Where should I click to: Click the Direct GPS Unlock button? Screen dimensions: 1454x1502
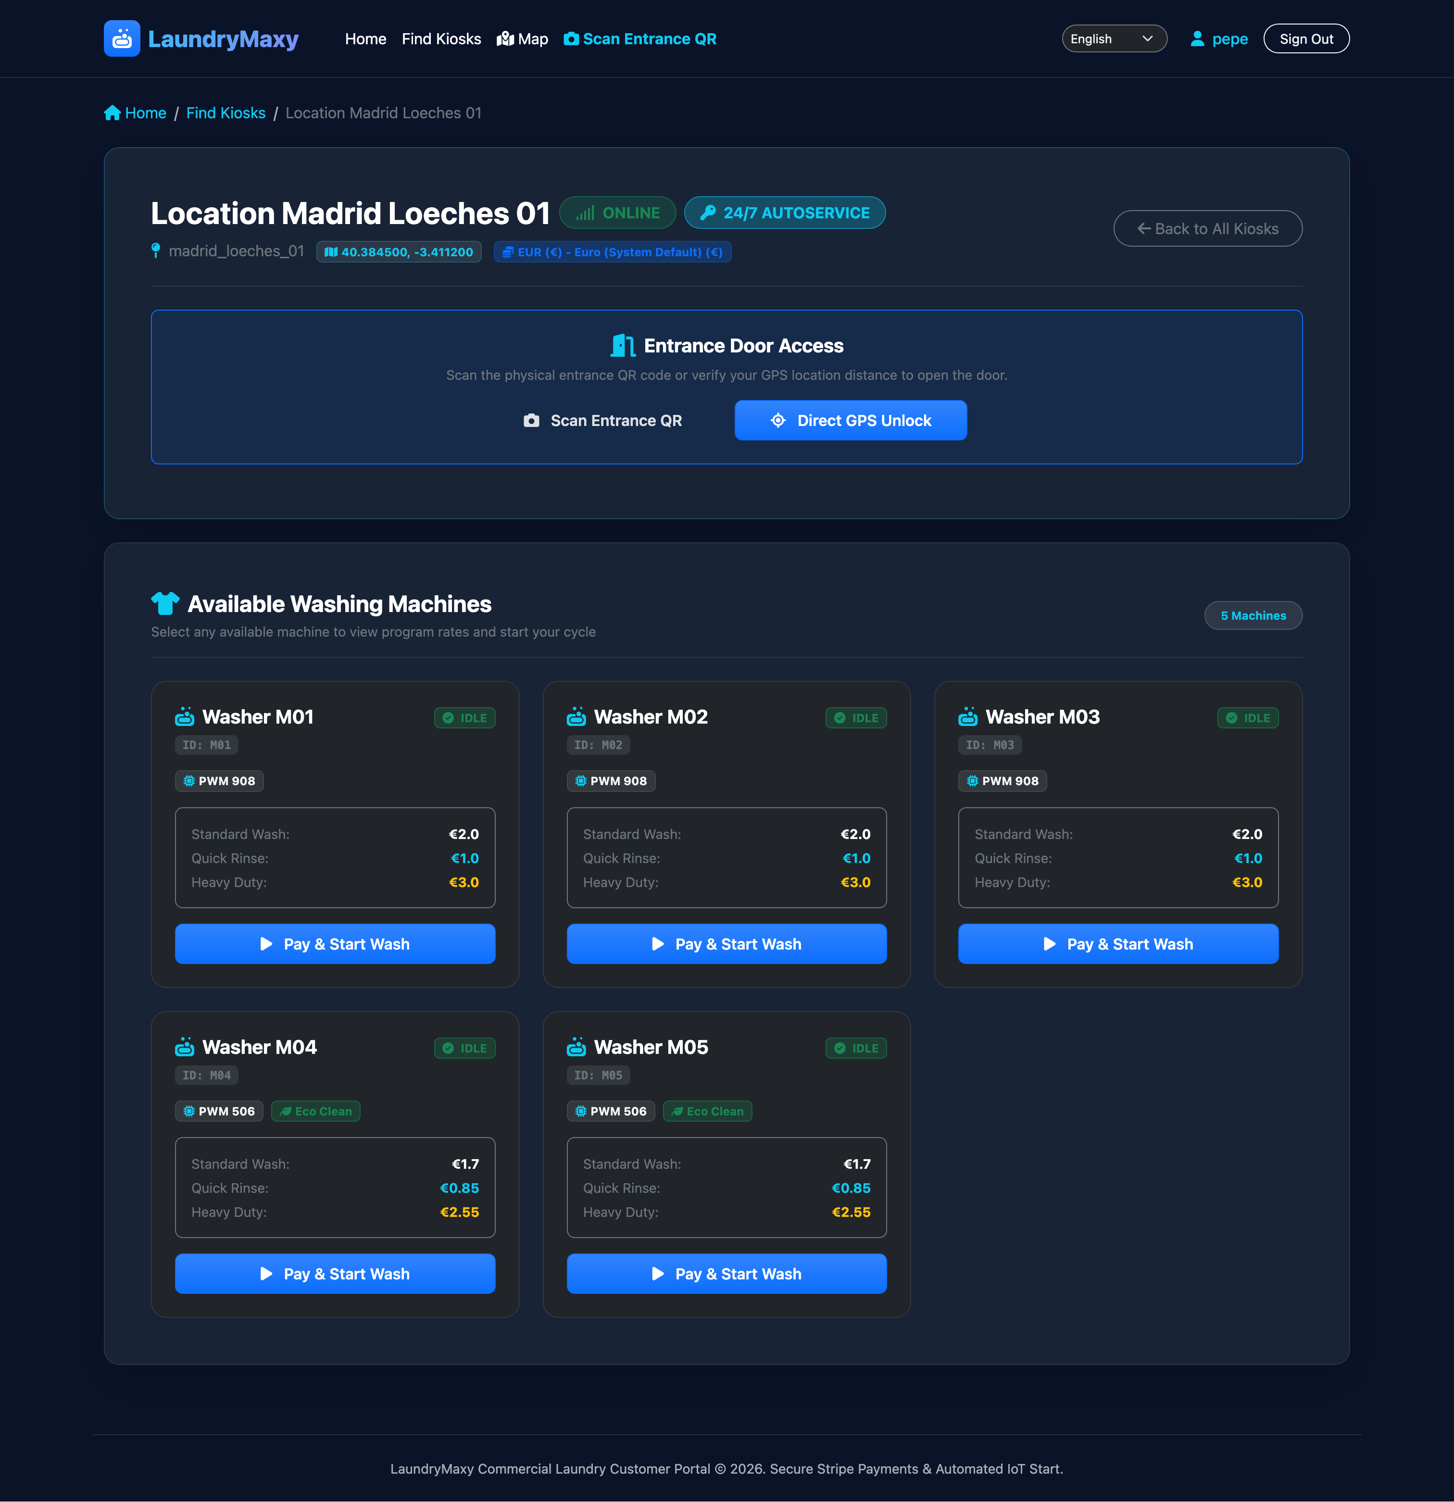click(851, 421)
